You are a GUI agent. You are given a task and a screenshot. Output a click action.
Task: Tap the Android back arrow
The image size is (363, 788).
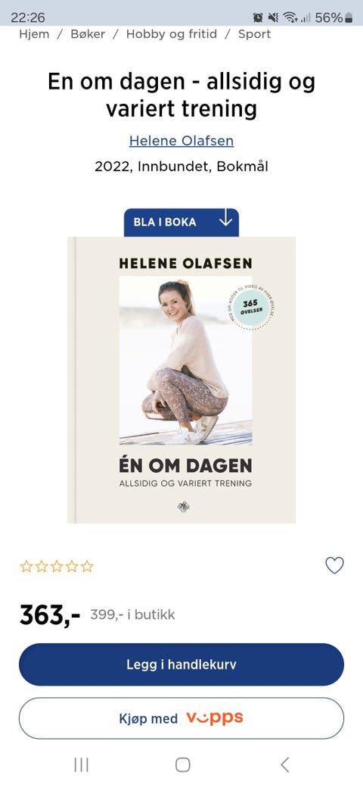285,765
